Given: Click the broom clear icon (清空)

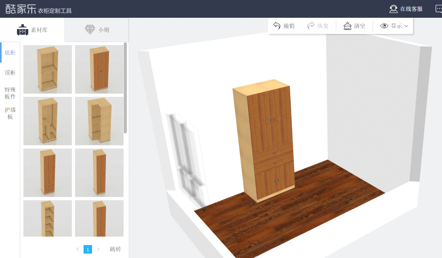Looking at the screenshot, I should (347, 26).
